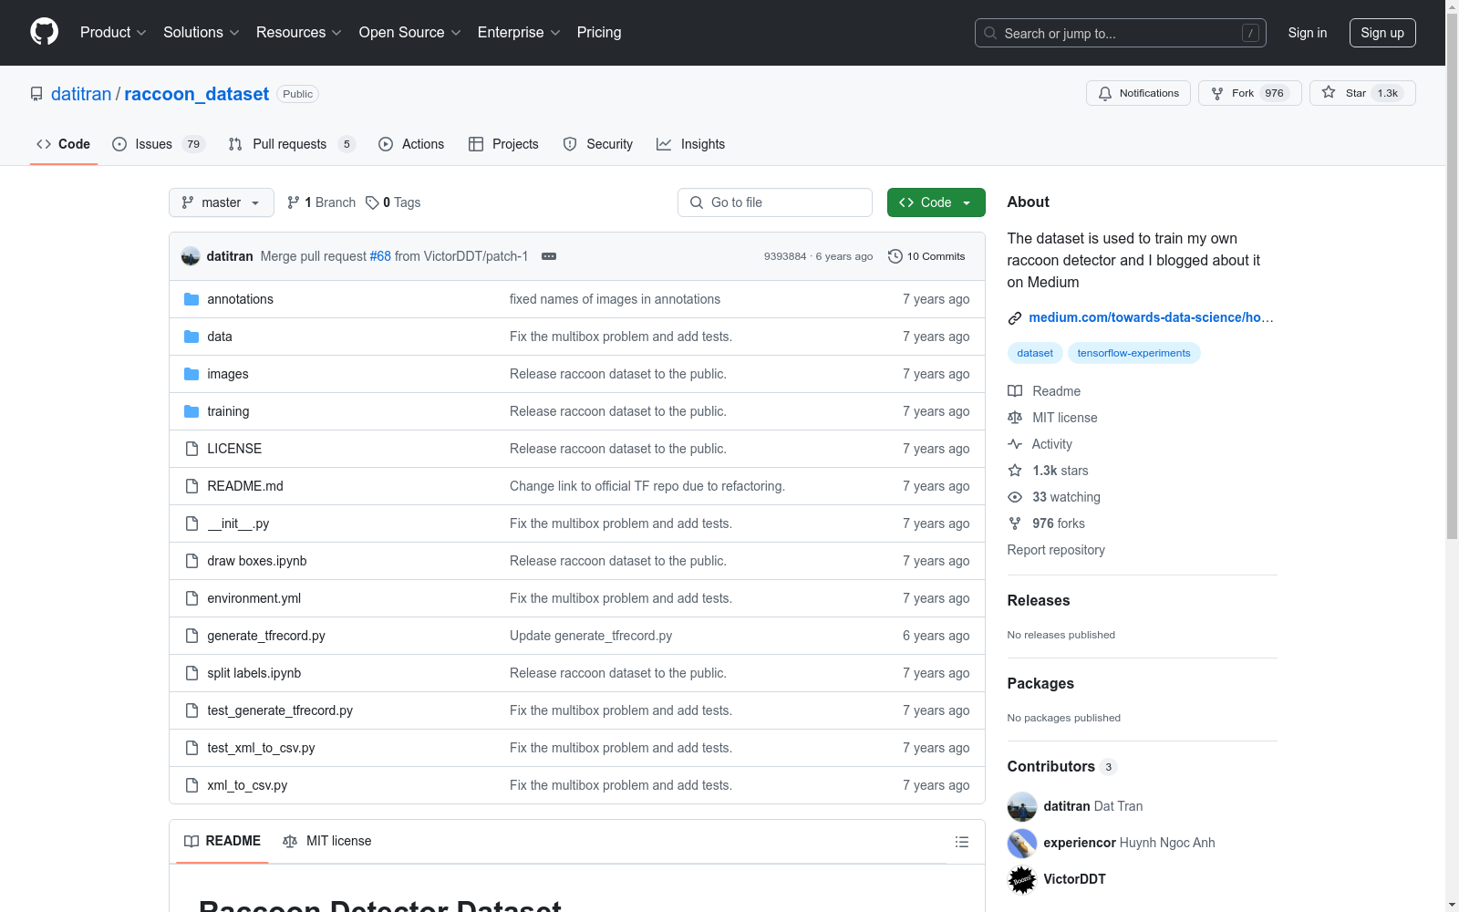Open generate_tfrecord.py file
The image size is (1459, 912).
click(x=266, y=636)
